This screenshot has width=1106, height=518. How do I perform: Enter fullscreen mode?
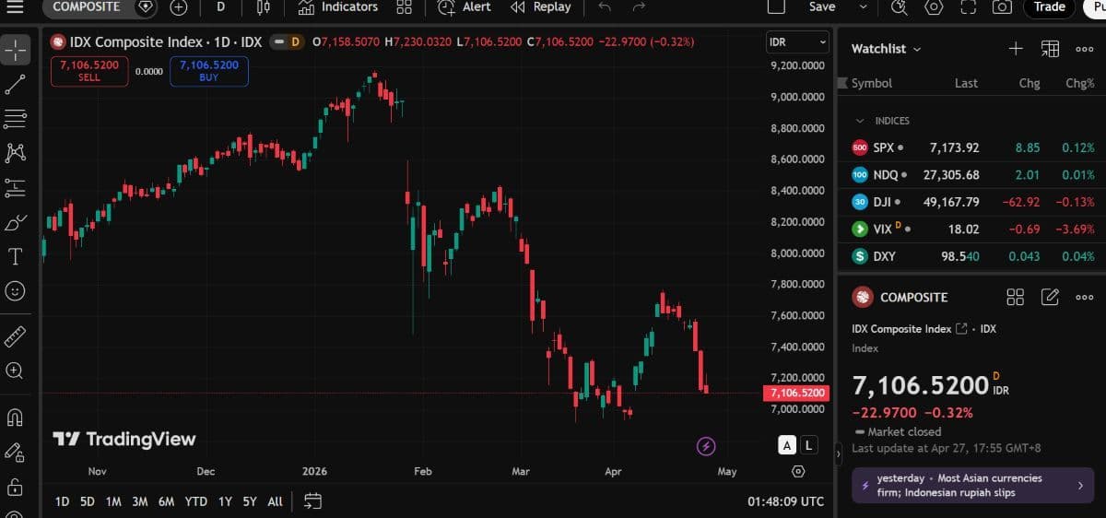[968, 7]
